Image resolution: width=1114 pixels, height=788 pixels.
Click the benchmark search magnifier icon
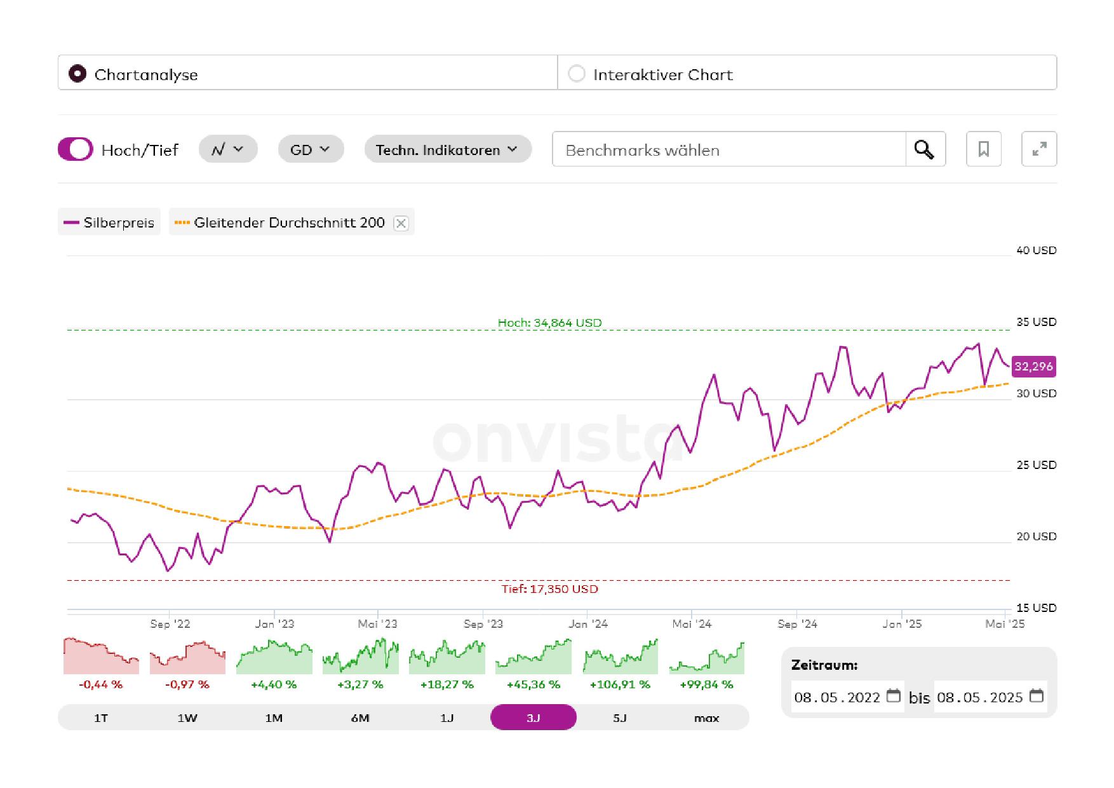(x=925, y=149)
